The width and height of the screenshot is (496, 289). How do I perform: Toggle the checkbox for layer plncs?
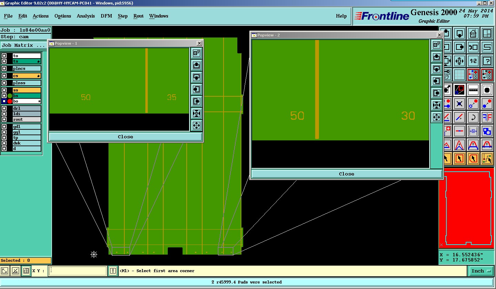4,68
